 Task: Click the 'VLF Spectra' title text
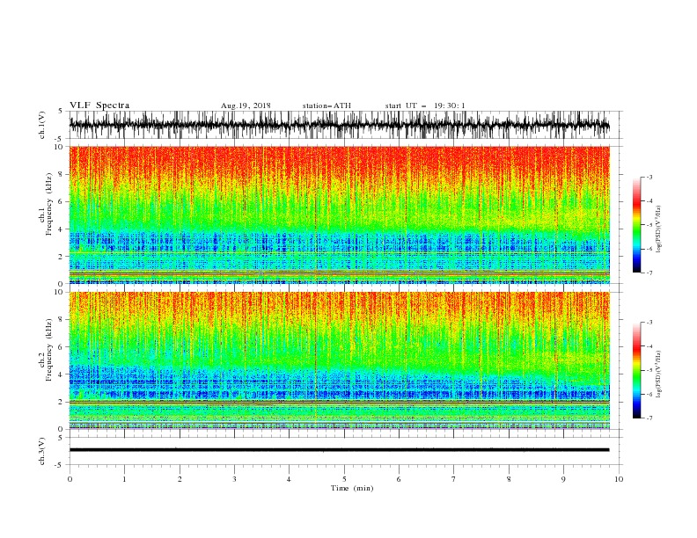(x=99, y=105)
